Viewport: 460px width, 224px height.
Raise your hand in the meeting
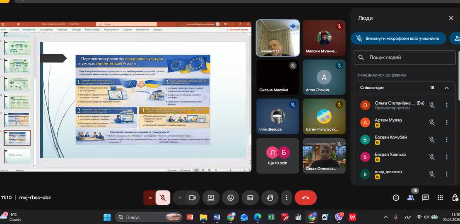(270, 198)
